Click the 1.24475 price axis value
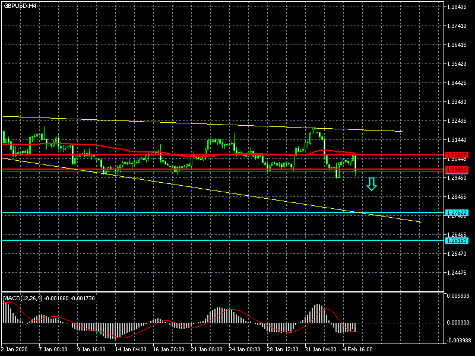 coord(458,272)
